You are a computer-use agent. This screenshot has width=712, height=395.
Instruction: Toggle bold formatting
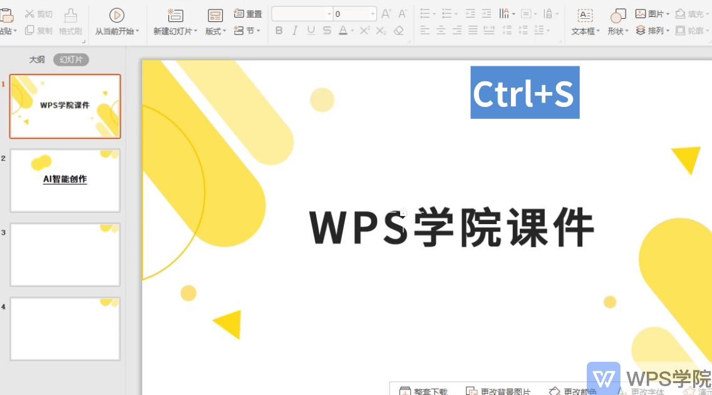[x=279, y=31]
